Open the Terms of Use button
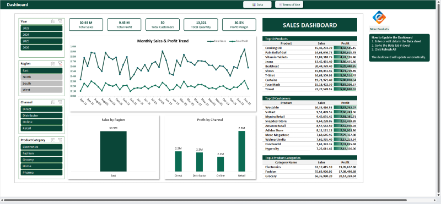The width and height of the screenshot is (441, 204). point(289,4)
